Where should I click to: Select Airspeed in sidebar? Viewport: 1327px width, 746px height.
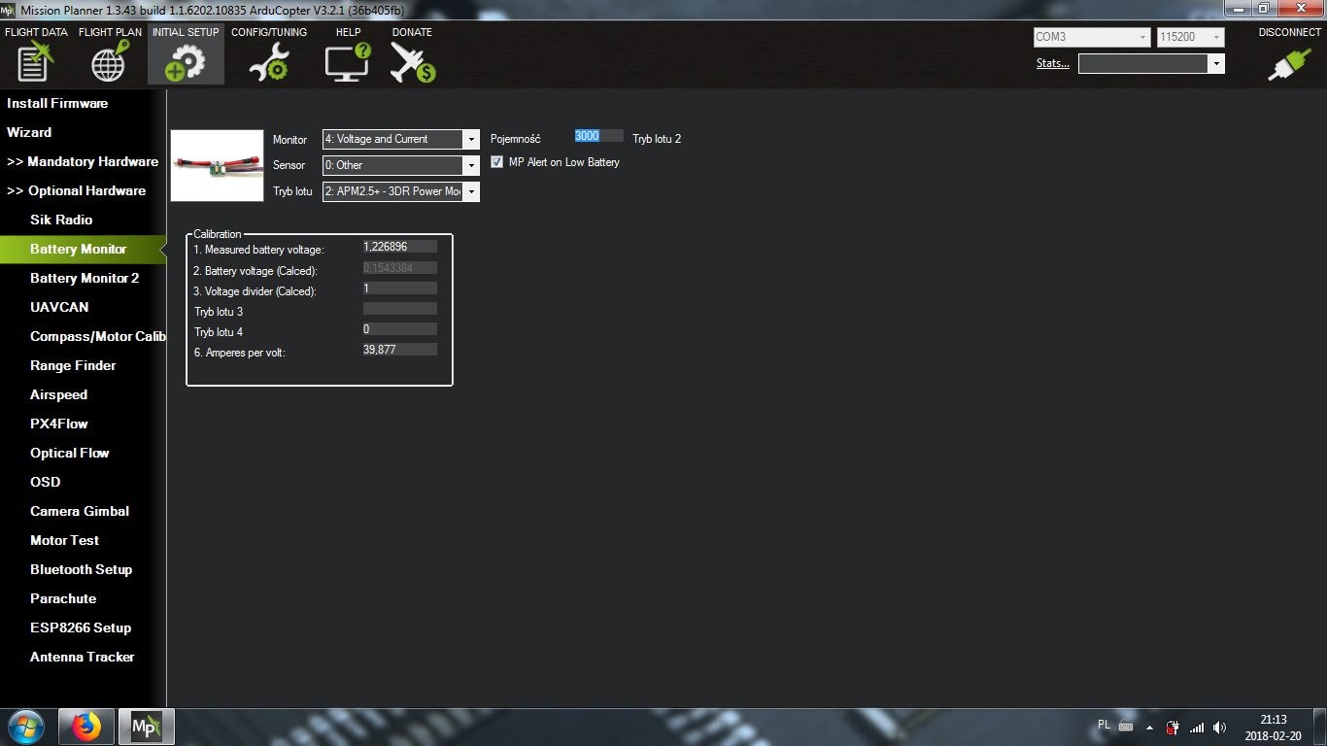(x=58, y=394)
